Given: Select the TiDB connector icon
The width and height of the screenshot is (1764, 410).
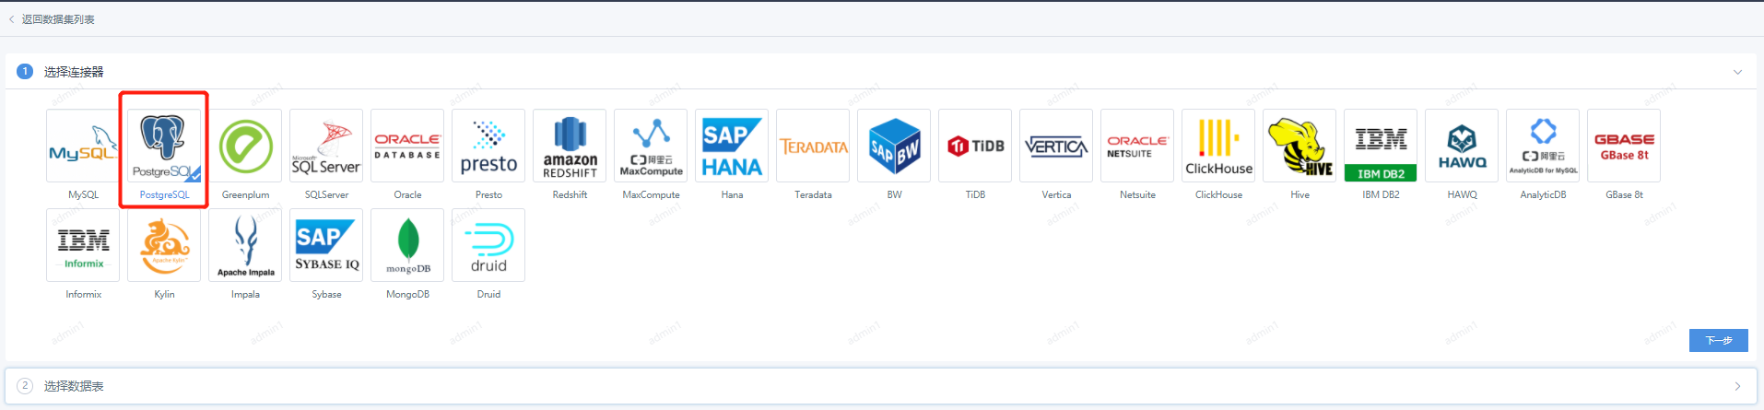Looking at the screenshot, I should pos(975,146).
